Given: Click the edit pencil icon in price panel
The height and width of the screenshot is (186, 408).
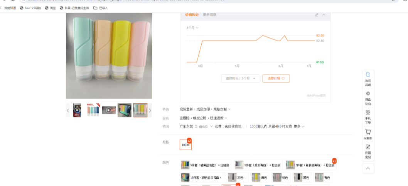Looking at the screenshot, I should [x=316, y=15].
